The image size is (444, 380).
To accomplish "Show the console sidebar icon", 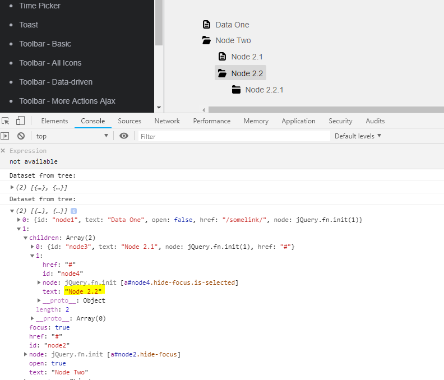I will click(5, 136).
